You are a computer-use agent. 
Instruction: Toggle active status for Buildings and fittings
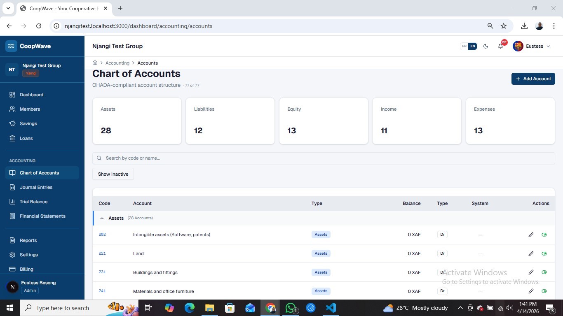click(544, 272)
